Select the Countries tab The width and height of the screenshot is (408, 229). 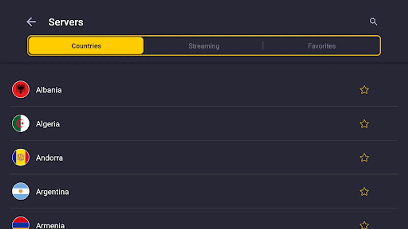click(x=86, y=46)
